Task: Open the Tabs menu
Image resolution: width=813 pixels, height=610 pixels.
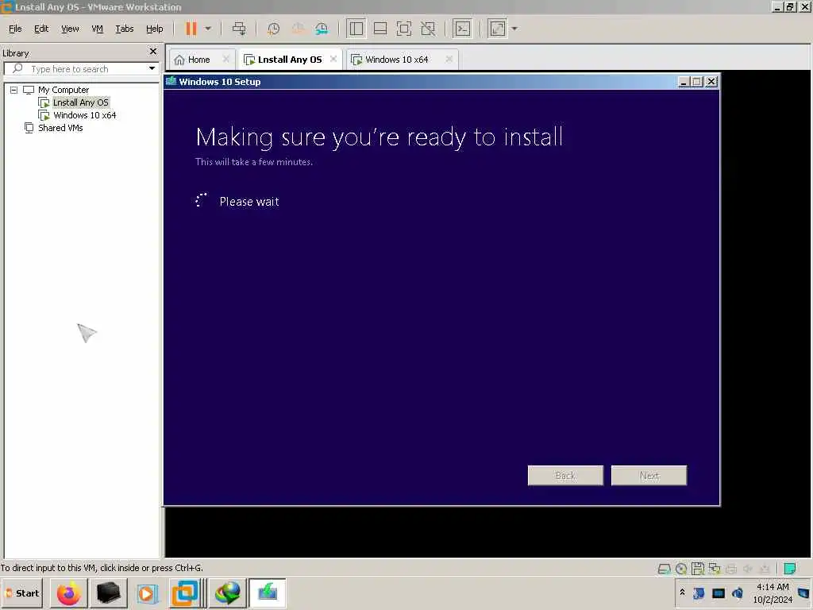Action: [x=125, y=29]
